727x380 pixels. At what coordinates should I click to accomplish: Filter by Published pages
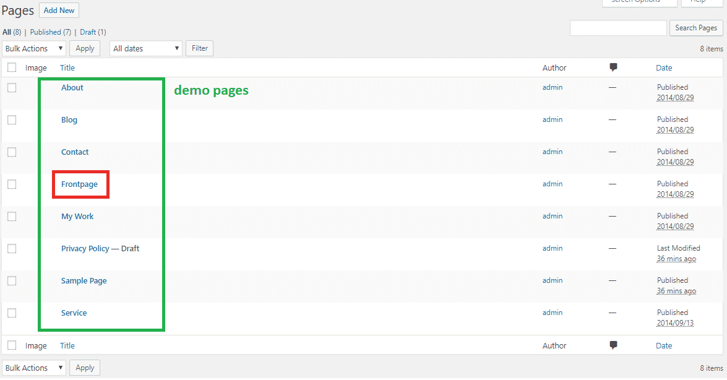tap(45, 32)
